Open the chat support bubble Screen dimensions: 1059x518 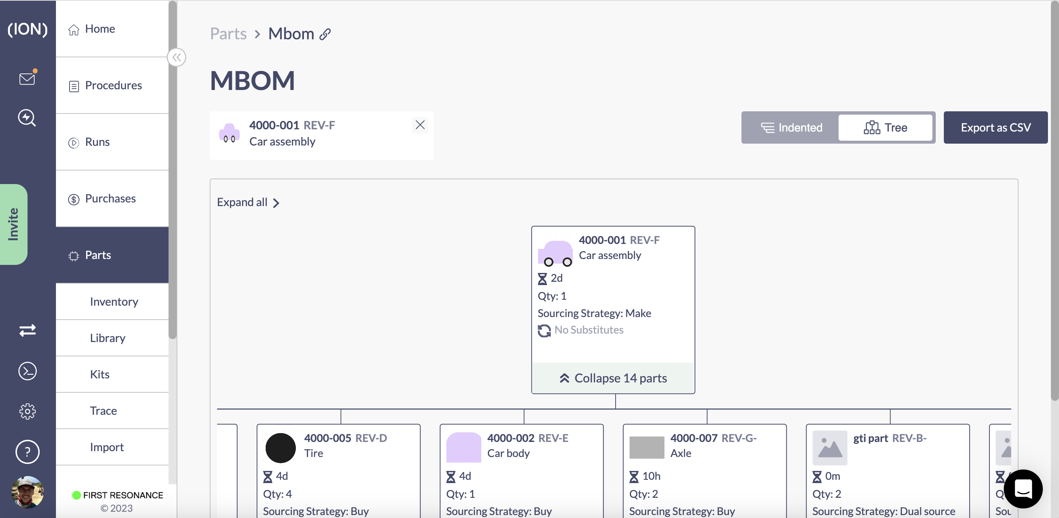[1023, 489]
